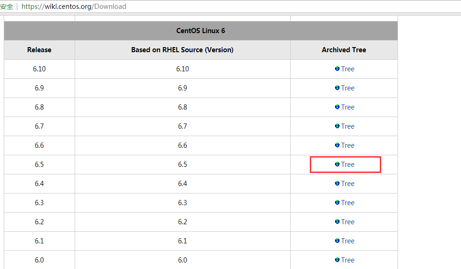Select the 6.5 cell in Release column

[39, 165]
